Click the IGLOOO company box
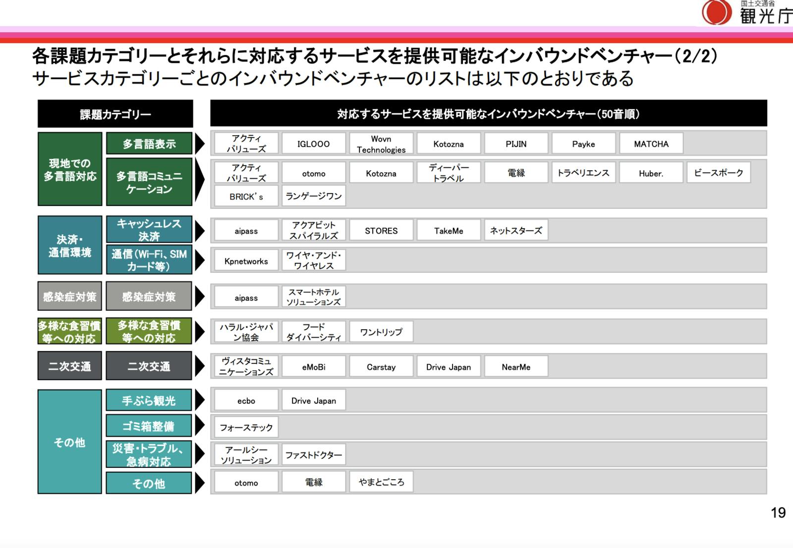This screenshot has height=548, width=793. [x=314, y=144]
